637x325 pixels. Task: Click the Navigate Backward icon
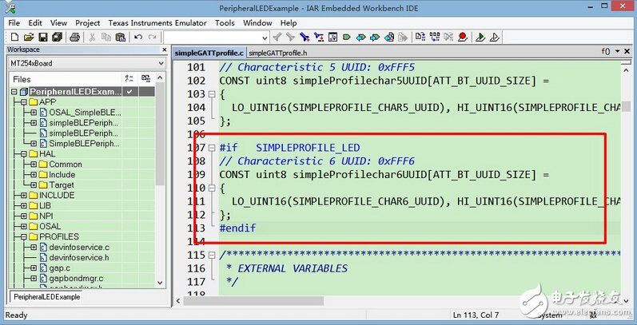point(389,38)
